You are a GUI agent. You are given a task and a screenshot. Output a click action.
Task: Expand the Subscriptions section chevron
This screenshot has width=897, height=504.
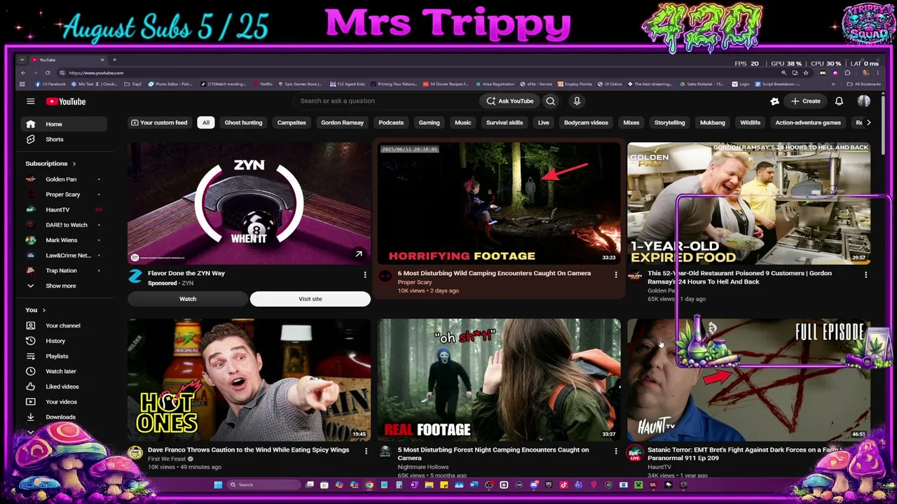tap(74, 164)
